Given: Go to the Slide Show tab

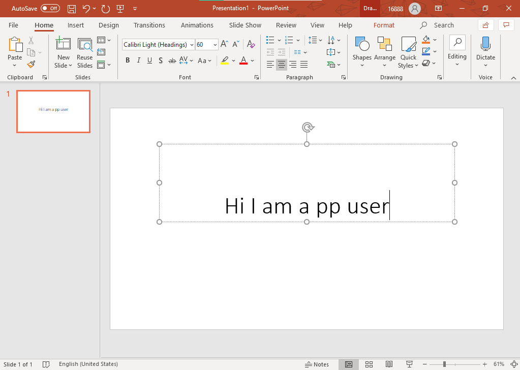Looking at the screenshot, I should tap(245, 25).
